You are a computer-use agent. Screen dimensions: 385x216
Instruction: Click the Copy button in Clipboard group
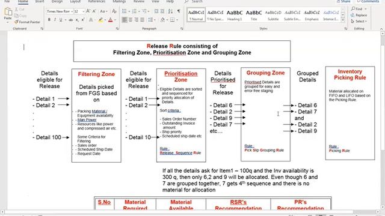pos(20,16)
